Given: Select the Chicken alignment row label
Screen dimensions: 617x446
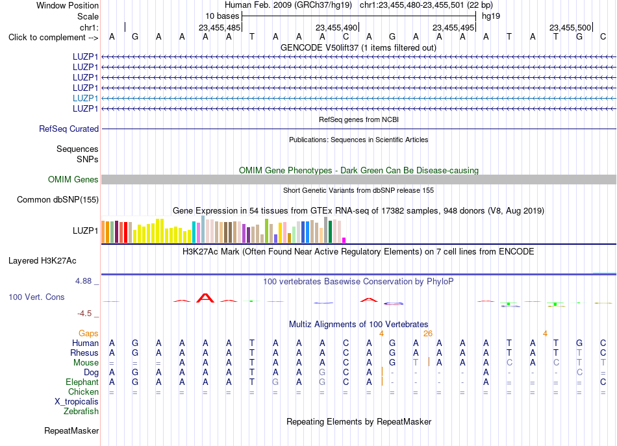Looking at the screenshot, I should 83,391.
